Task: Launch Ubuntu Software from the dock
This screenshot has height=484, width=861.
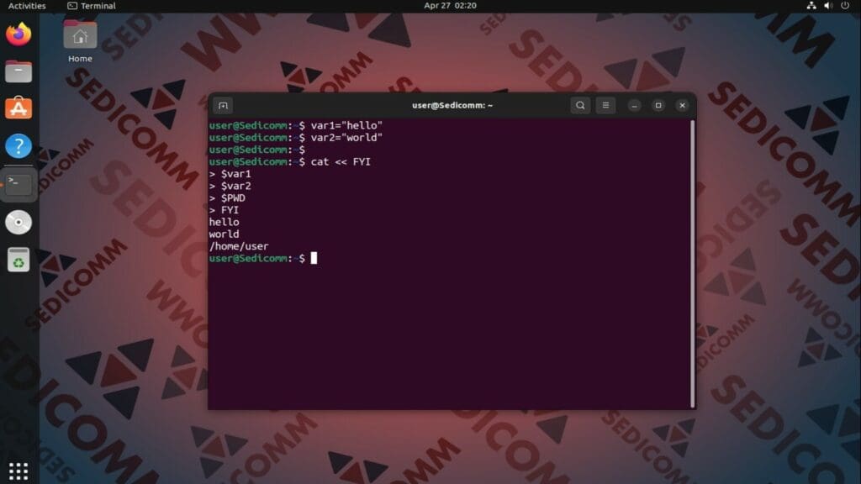Action: tap(18, 108)
